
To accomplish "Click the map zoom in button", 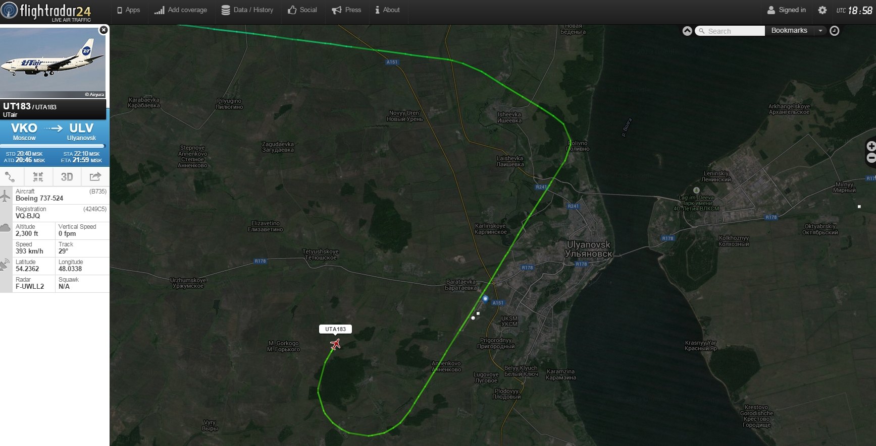I will click(871, 146).
